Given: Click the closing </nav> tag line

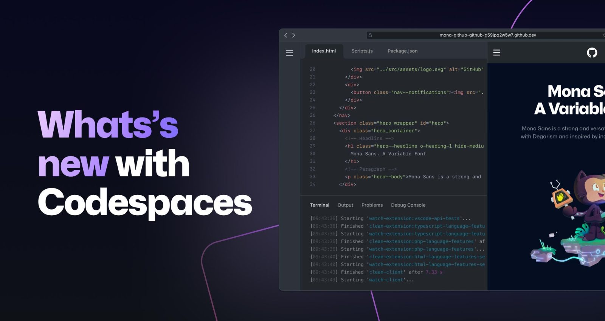Looking at the screenshot, I should pyautogui.click(x=342, y=116).
